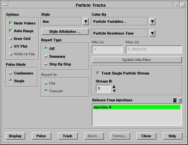This screenshot has width=188, height=145.
Task: Disable Track Single Particle Stream
Action: [98, 73]
